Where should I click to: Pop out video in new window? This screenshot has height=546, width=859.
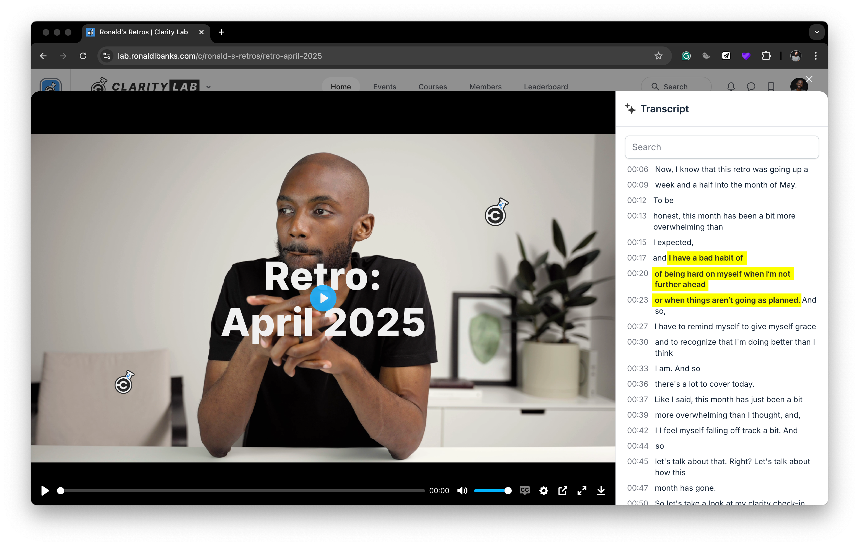tap(563, 491)
